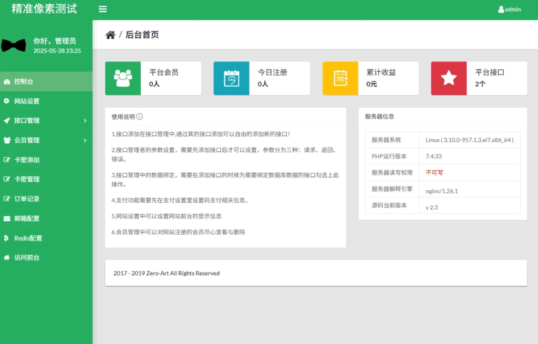Click instruction line 4 about 支付功能
Viewport: 538px width, 344px height.
pos(180,200)
